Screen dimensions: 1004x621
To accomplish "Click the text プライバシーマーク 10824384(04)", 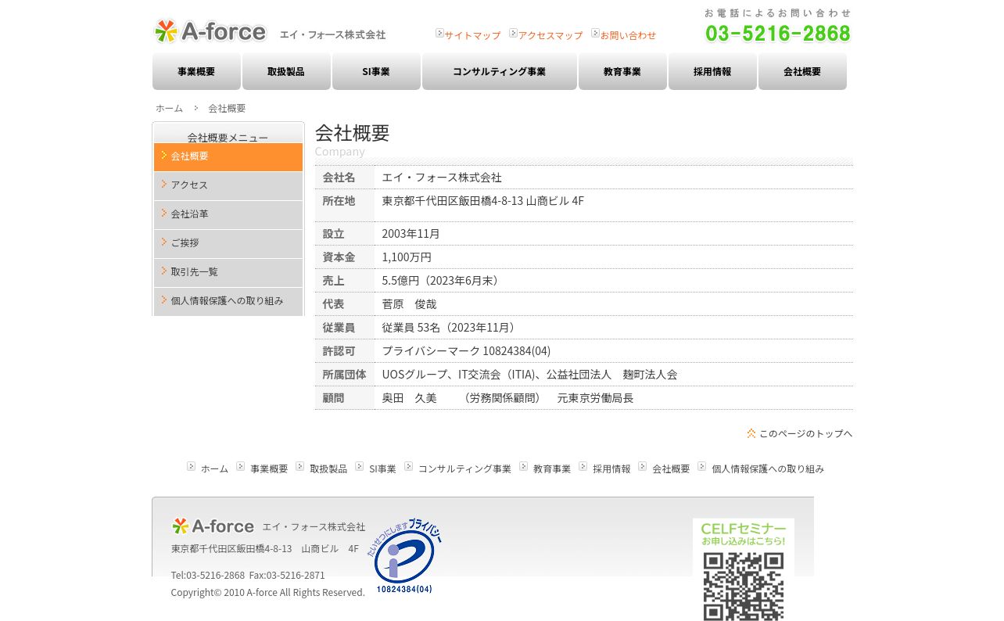I will pos(466,351).
